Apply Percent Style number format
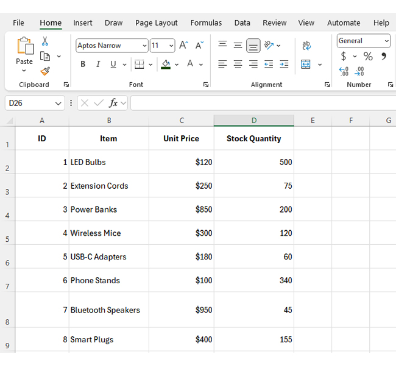This screenshot has width=396, height=366. [368, 56]
